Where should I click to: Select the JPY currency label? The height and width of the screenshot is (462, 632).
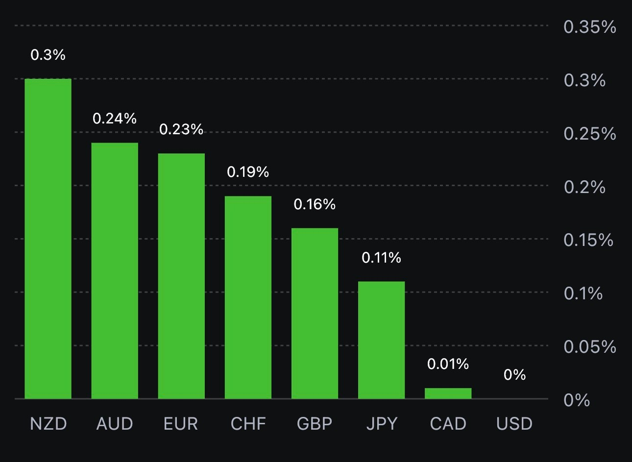[381, 424]
